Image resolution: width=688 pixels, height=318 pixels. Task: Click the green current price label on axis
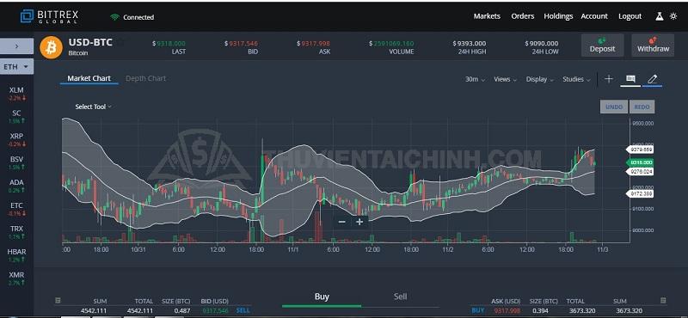[x=640, y=162]
